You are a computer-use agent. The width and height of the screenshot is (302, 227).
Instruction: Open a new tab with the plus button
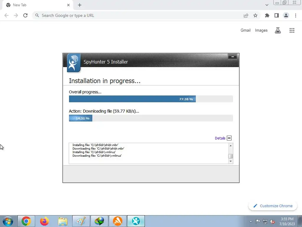click(x=80, y=5)
